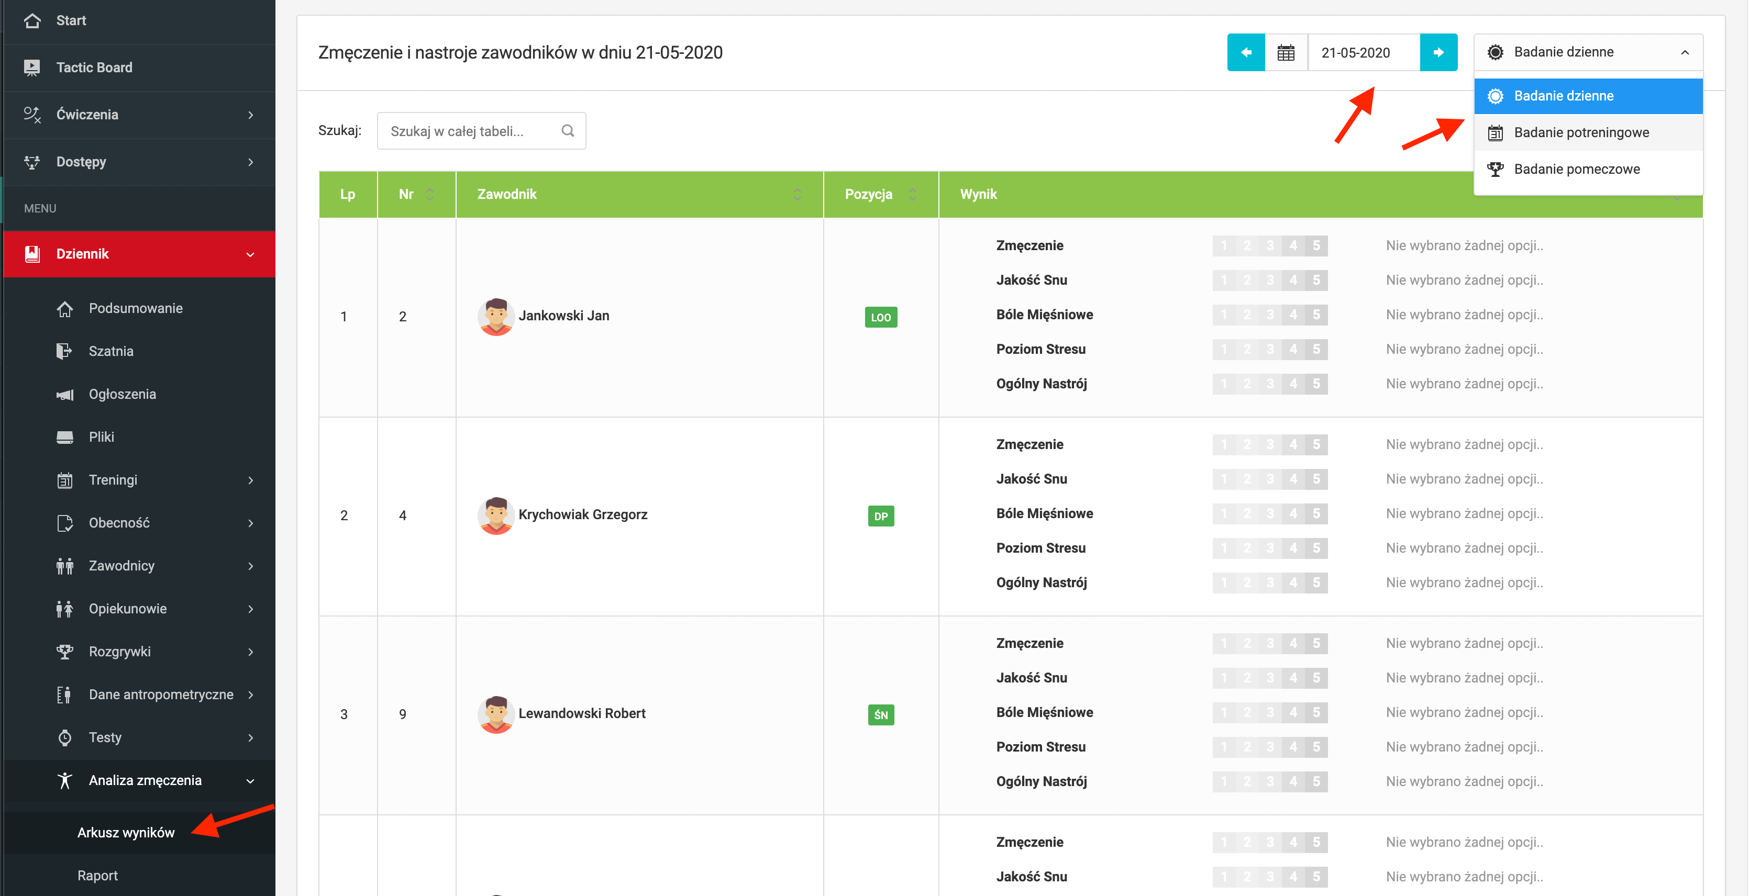1749x896 pixels.
Task: Go to next day with right arrow
Action: 1438,52
